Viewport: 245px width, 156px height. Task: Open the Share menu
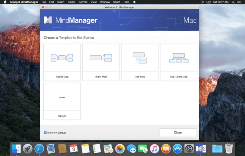point(117,2)
